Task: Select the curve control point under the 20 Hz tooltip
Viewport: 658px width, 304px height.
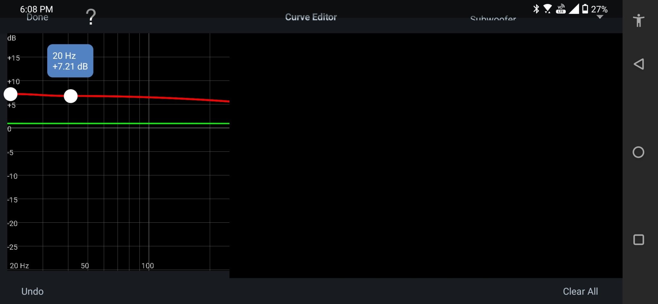Action: 71,96
